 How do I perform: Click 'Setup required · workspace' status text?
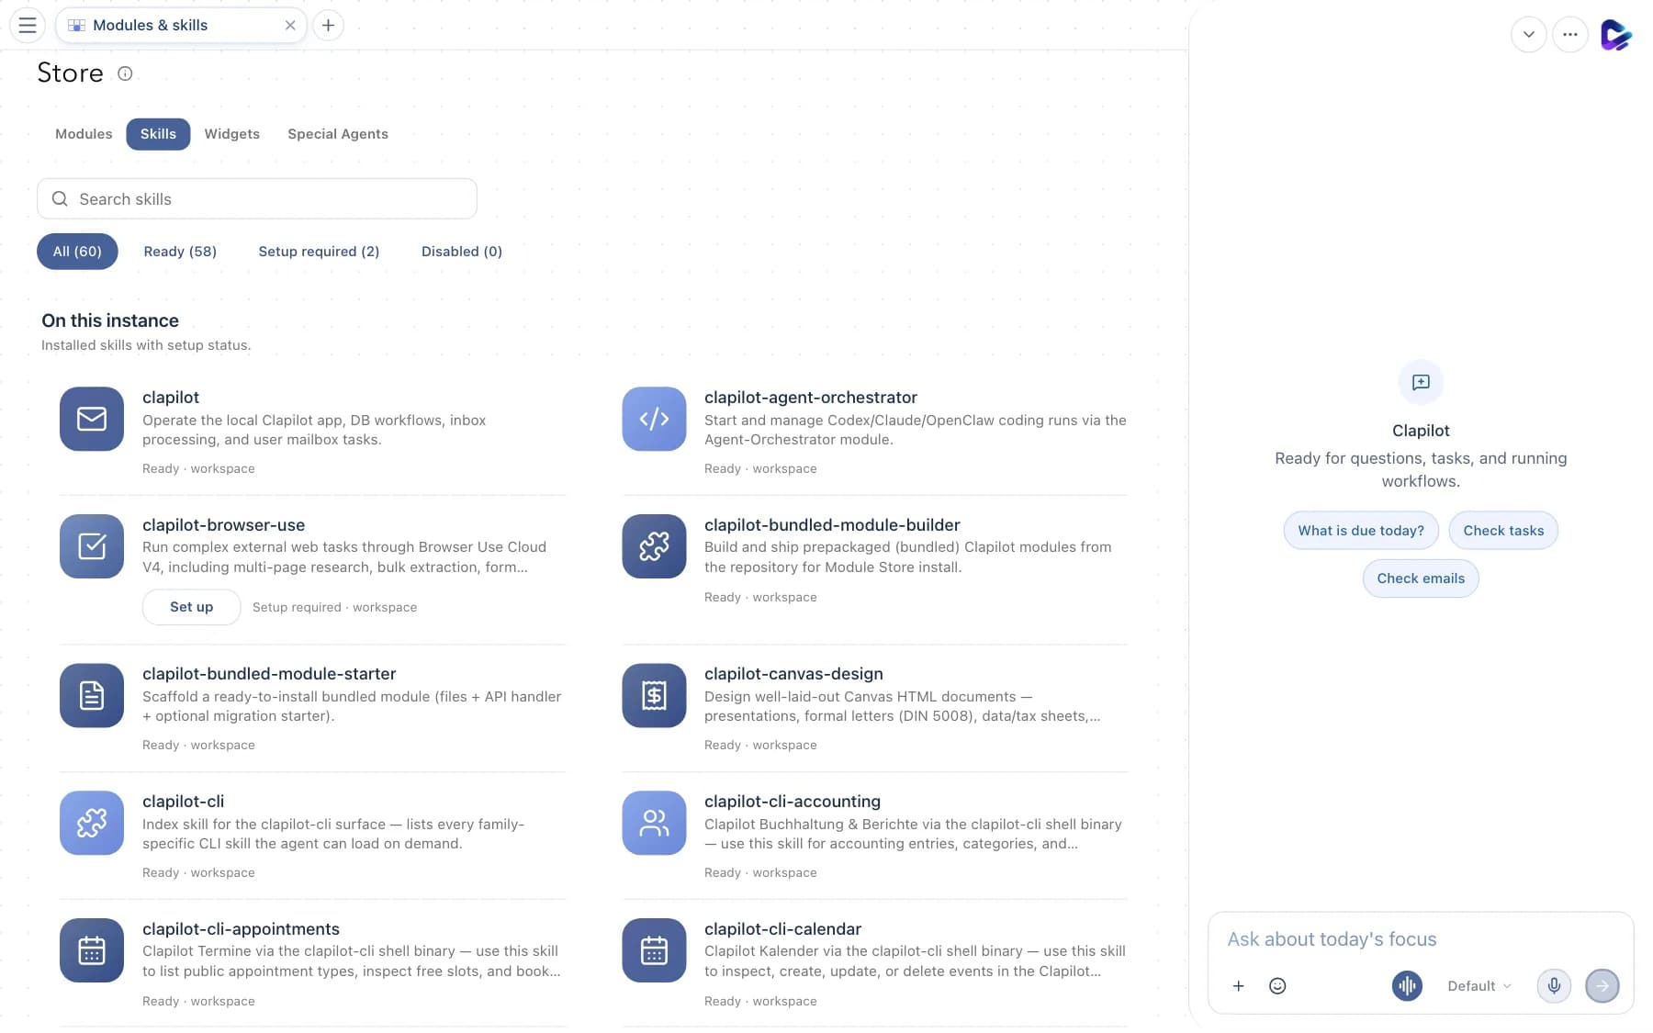[334, 608]
